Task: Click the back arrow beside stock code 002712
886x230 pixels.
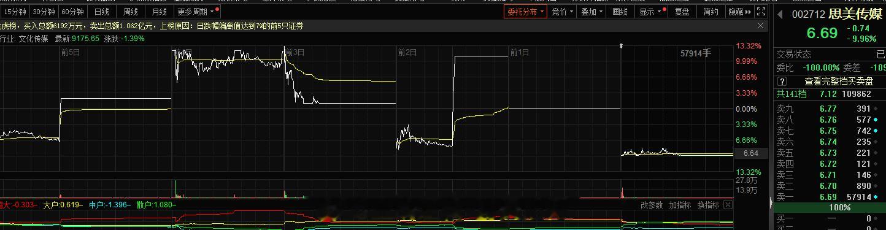Action: [x=779, y=14]
